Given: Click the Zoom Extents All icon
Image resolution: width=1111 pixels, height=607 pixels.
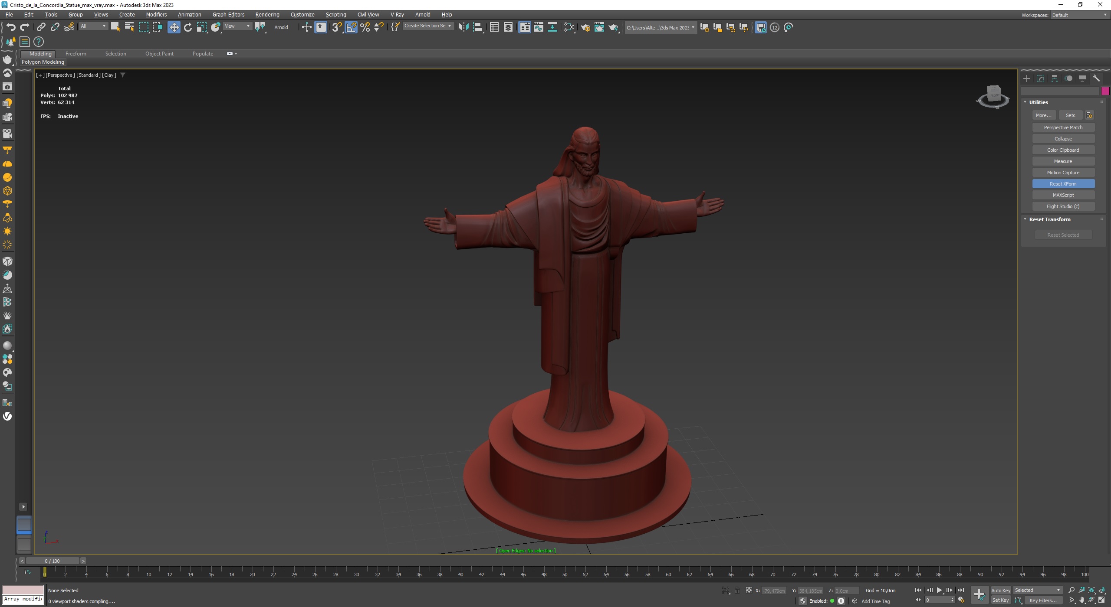Looking at the screenshot, I should coord(1102,590).
